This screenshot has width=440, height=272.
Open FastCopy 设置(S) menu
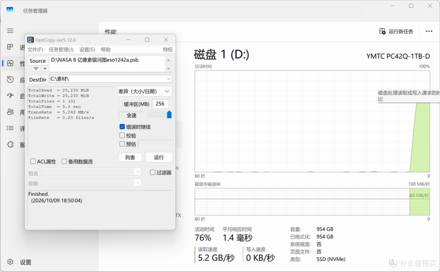[87, 50]
